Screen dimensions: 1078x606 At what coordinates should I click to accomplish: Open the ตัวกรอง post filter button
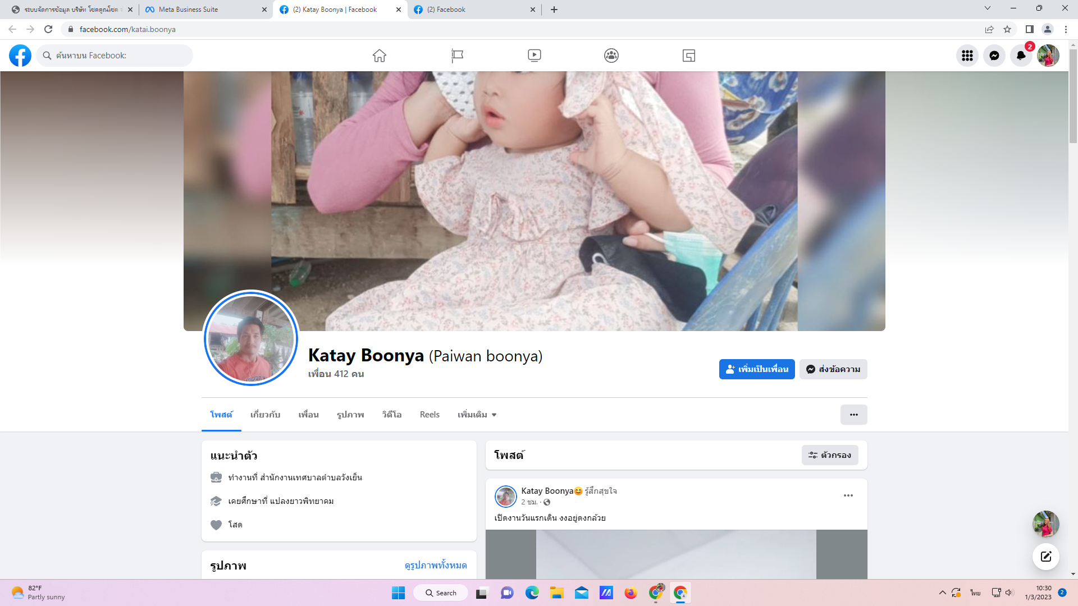[x=830, y=455]
